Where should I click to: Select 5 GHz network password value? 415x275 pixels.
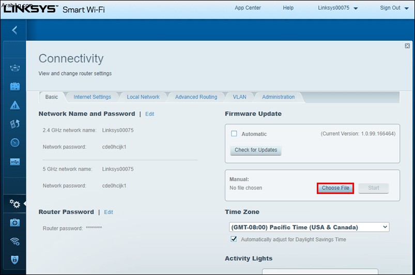(x=114, y=186)
